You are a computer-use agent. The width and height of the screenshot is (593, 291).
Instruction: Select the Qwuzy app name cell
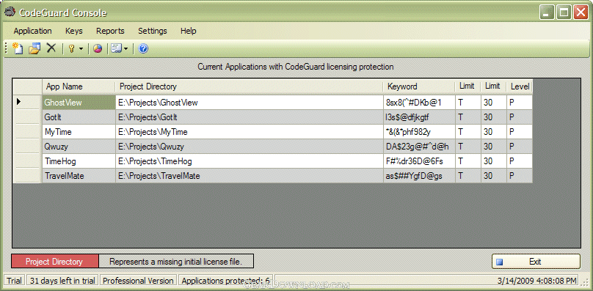(79, 147)
